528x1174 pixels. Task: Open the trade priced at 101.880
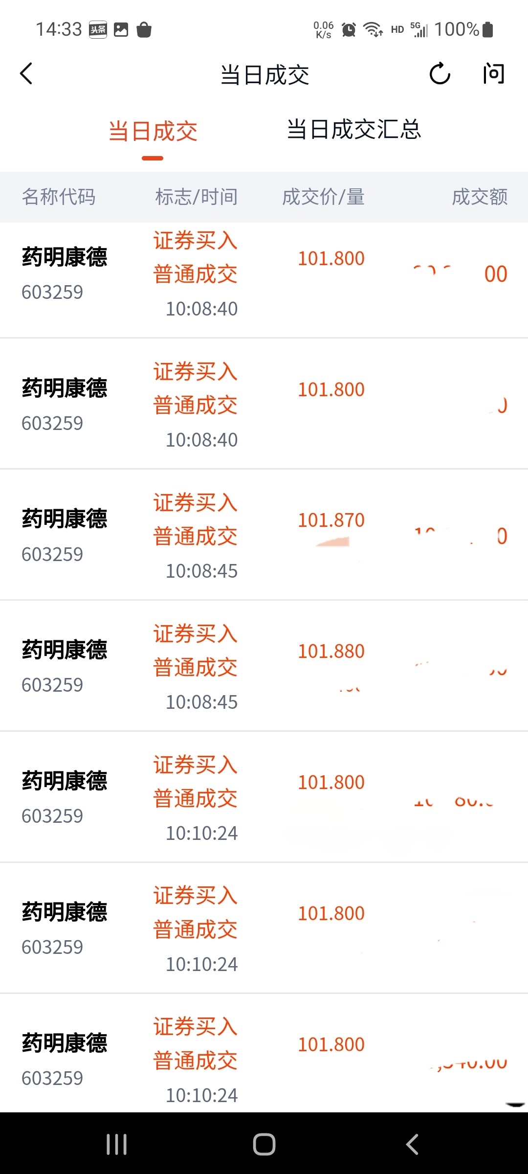point(264,666)
